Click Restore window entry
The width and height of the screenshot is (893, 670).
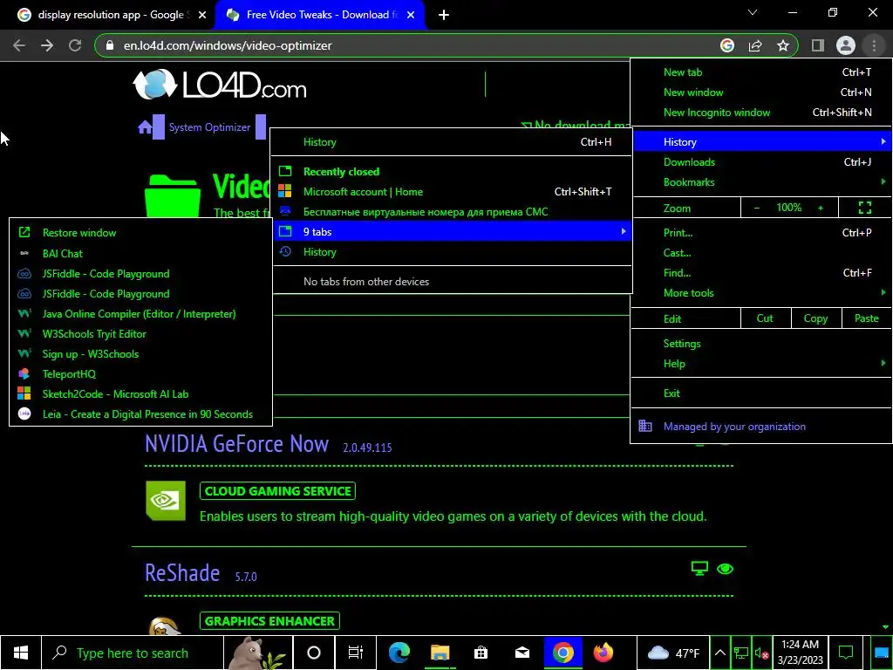(x=140, y=232)
